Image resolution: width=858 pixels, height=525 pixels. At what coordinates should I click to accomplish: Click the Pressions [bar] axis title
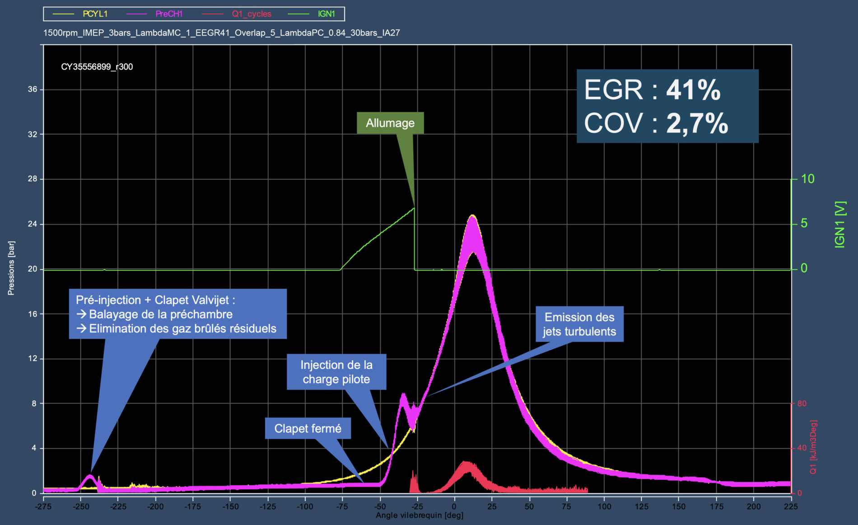point(11,268)
